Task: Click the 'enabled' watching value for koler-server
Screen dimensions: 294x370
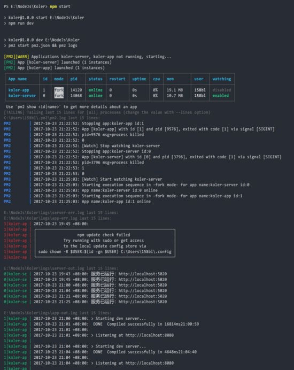Action: point(220,96)
